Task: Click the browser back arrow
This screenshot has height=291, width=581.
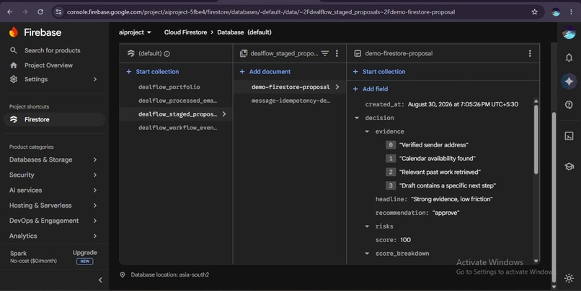Action: [x=10, y=11]
